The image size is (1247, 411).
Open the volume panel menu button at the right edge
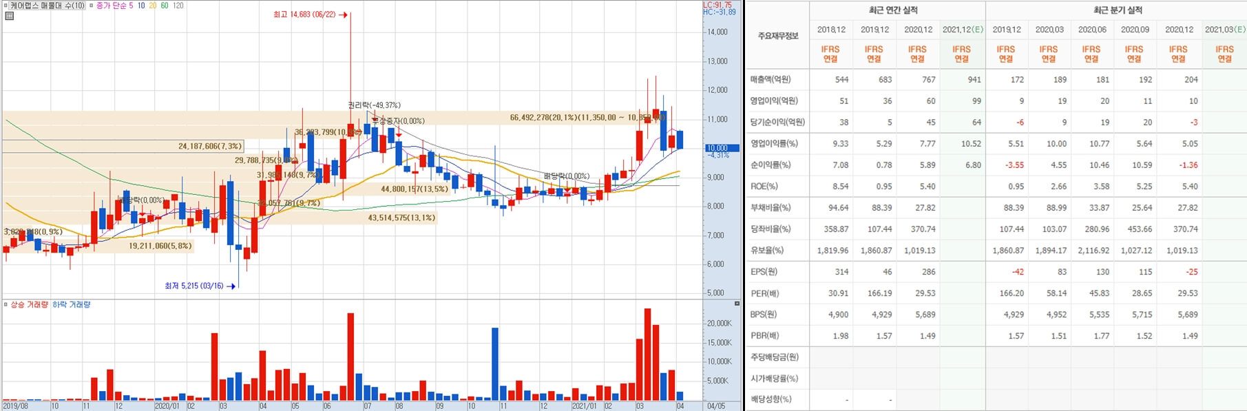(x=737, y=304)
